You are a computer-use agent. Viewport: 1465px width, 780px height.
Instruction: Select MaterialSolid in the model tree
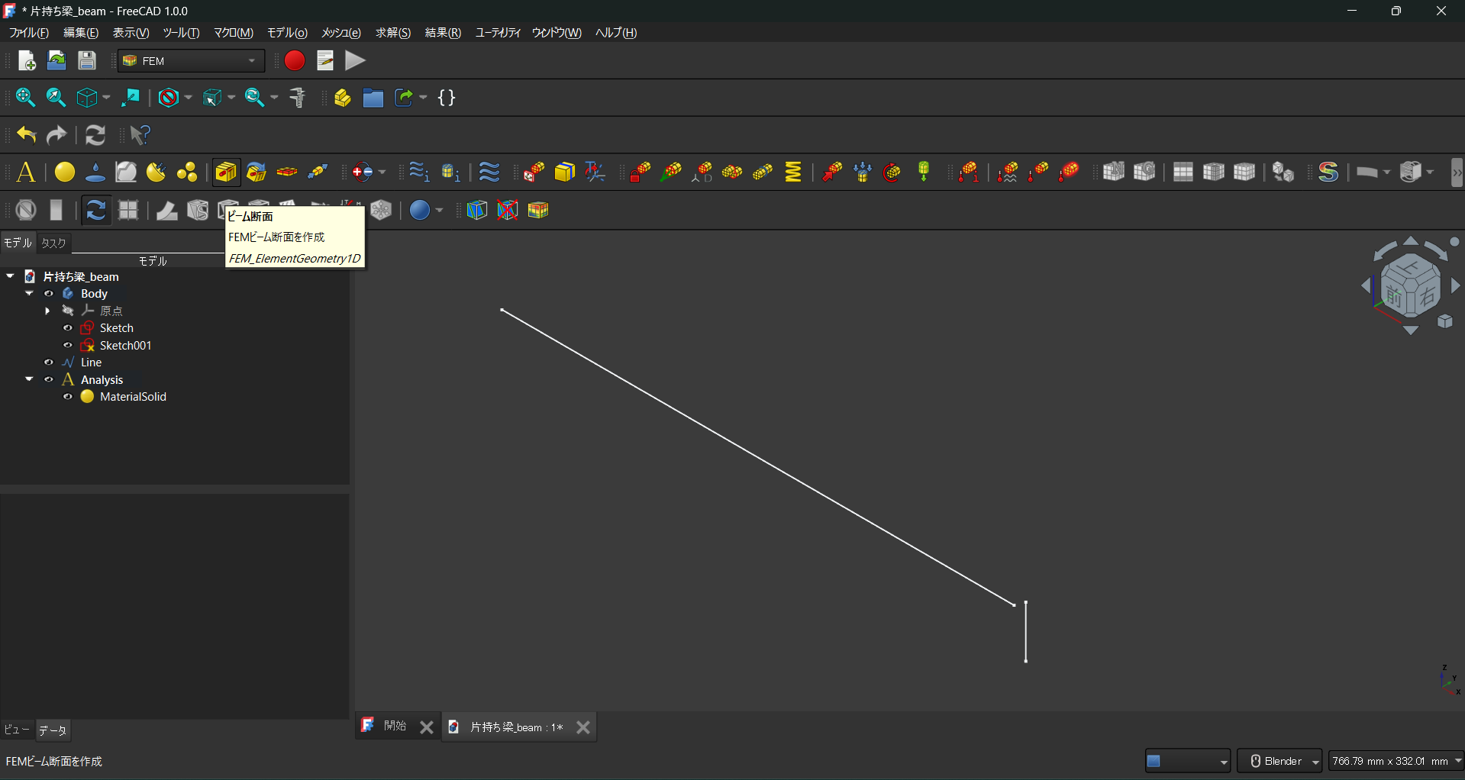[133, 397]
